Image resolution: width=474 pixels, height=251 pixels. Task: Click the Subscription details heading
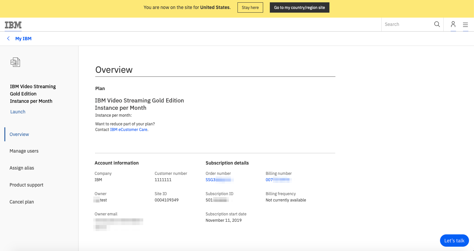click(227, 163)
